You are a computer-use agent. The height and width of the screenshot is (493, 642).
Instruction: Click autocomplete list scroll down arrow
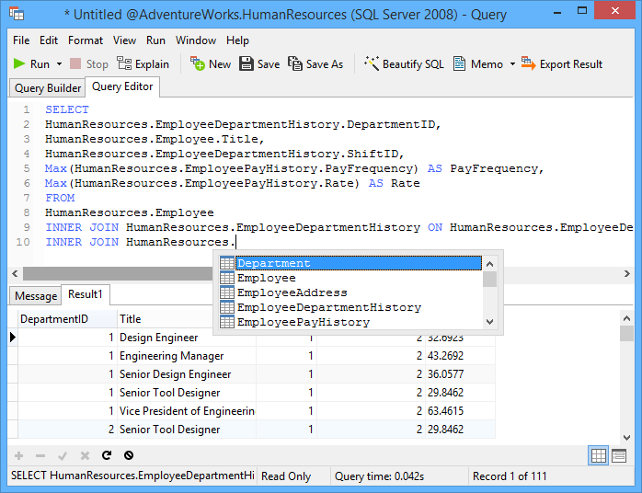(x=489, y=322)
